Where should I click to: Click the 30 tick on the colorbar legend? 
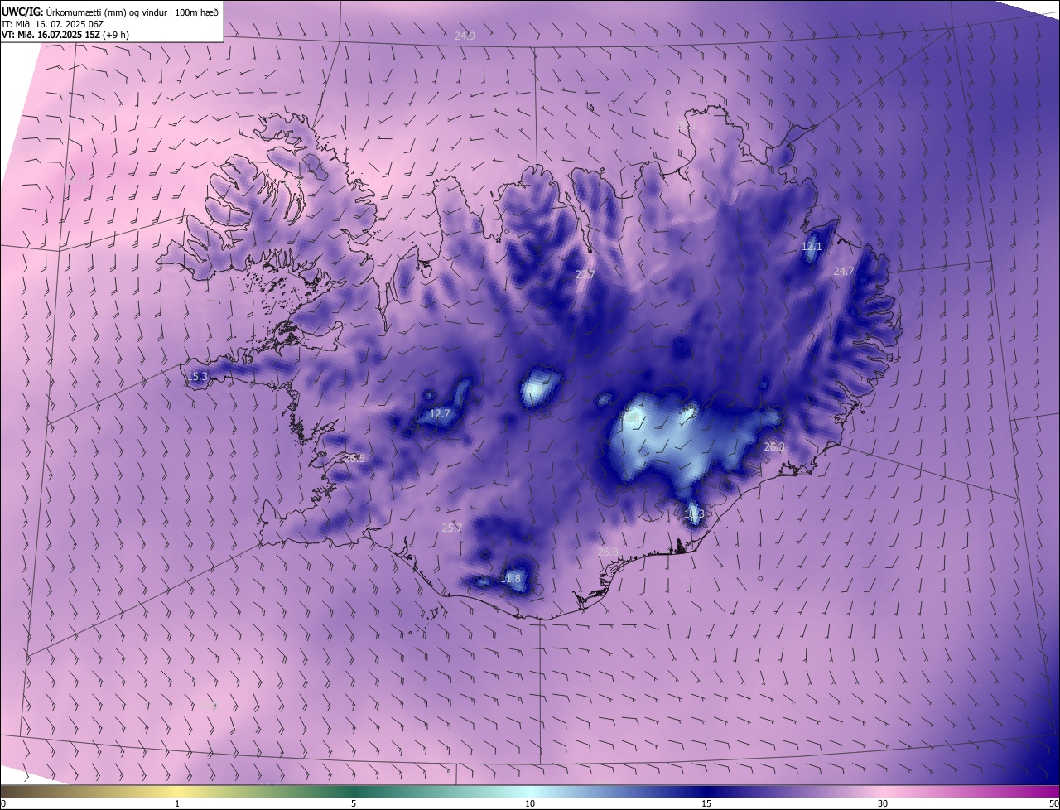point(883,803)
